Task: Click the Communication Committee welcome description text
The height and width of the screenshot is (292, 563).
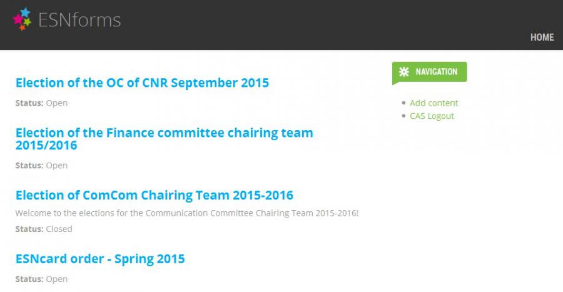Action: coord(186,213)
